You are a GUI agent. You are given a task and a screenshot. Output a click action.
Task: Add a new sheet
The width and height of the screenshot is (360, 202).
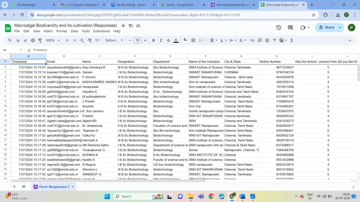(x=14, y=187)
